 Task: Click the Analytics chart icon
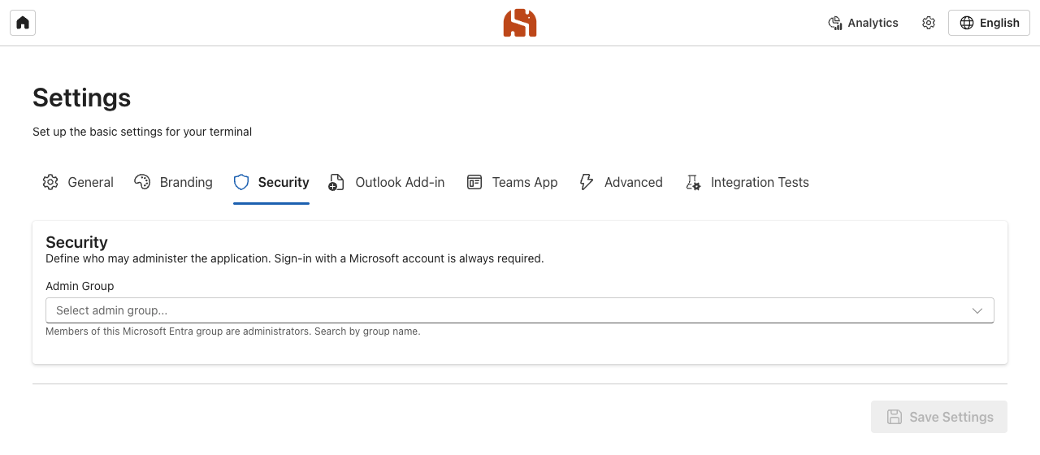click(x=834, y=23)
